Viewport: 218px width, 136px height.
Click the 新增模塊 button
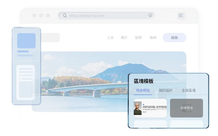pos(186,108)
